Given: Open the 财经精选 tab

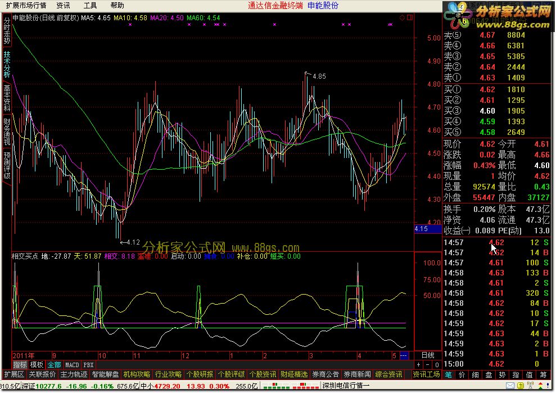Looking at the screenshot, I should 294,374.
